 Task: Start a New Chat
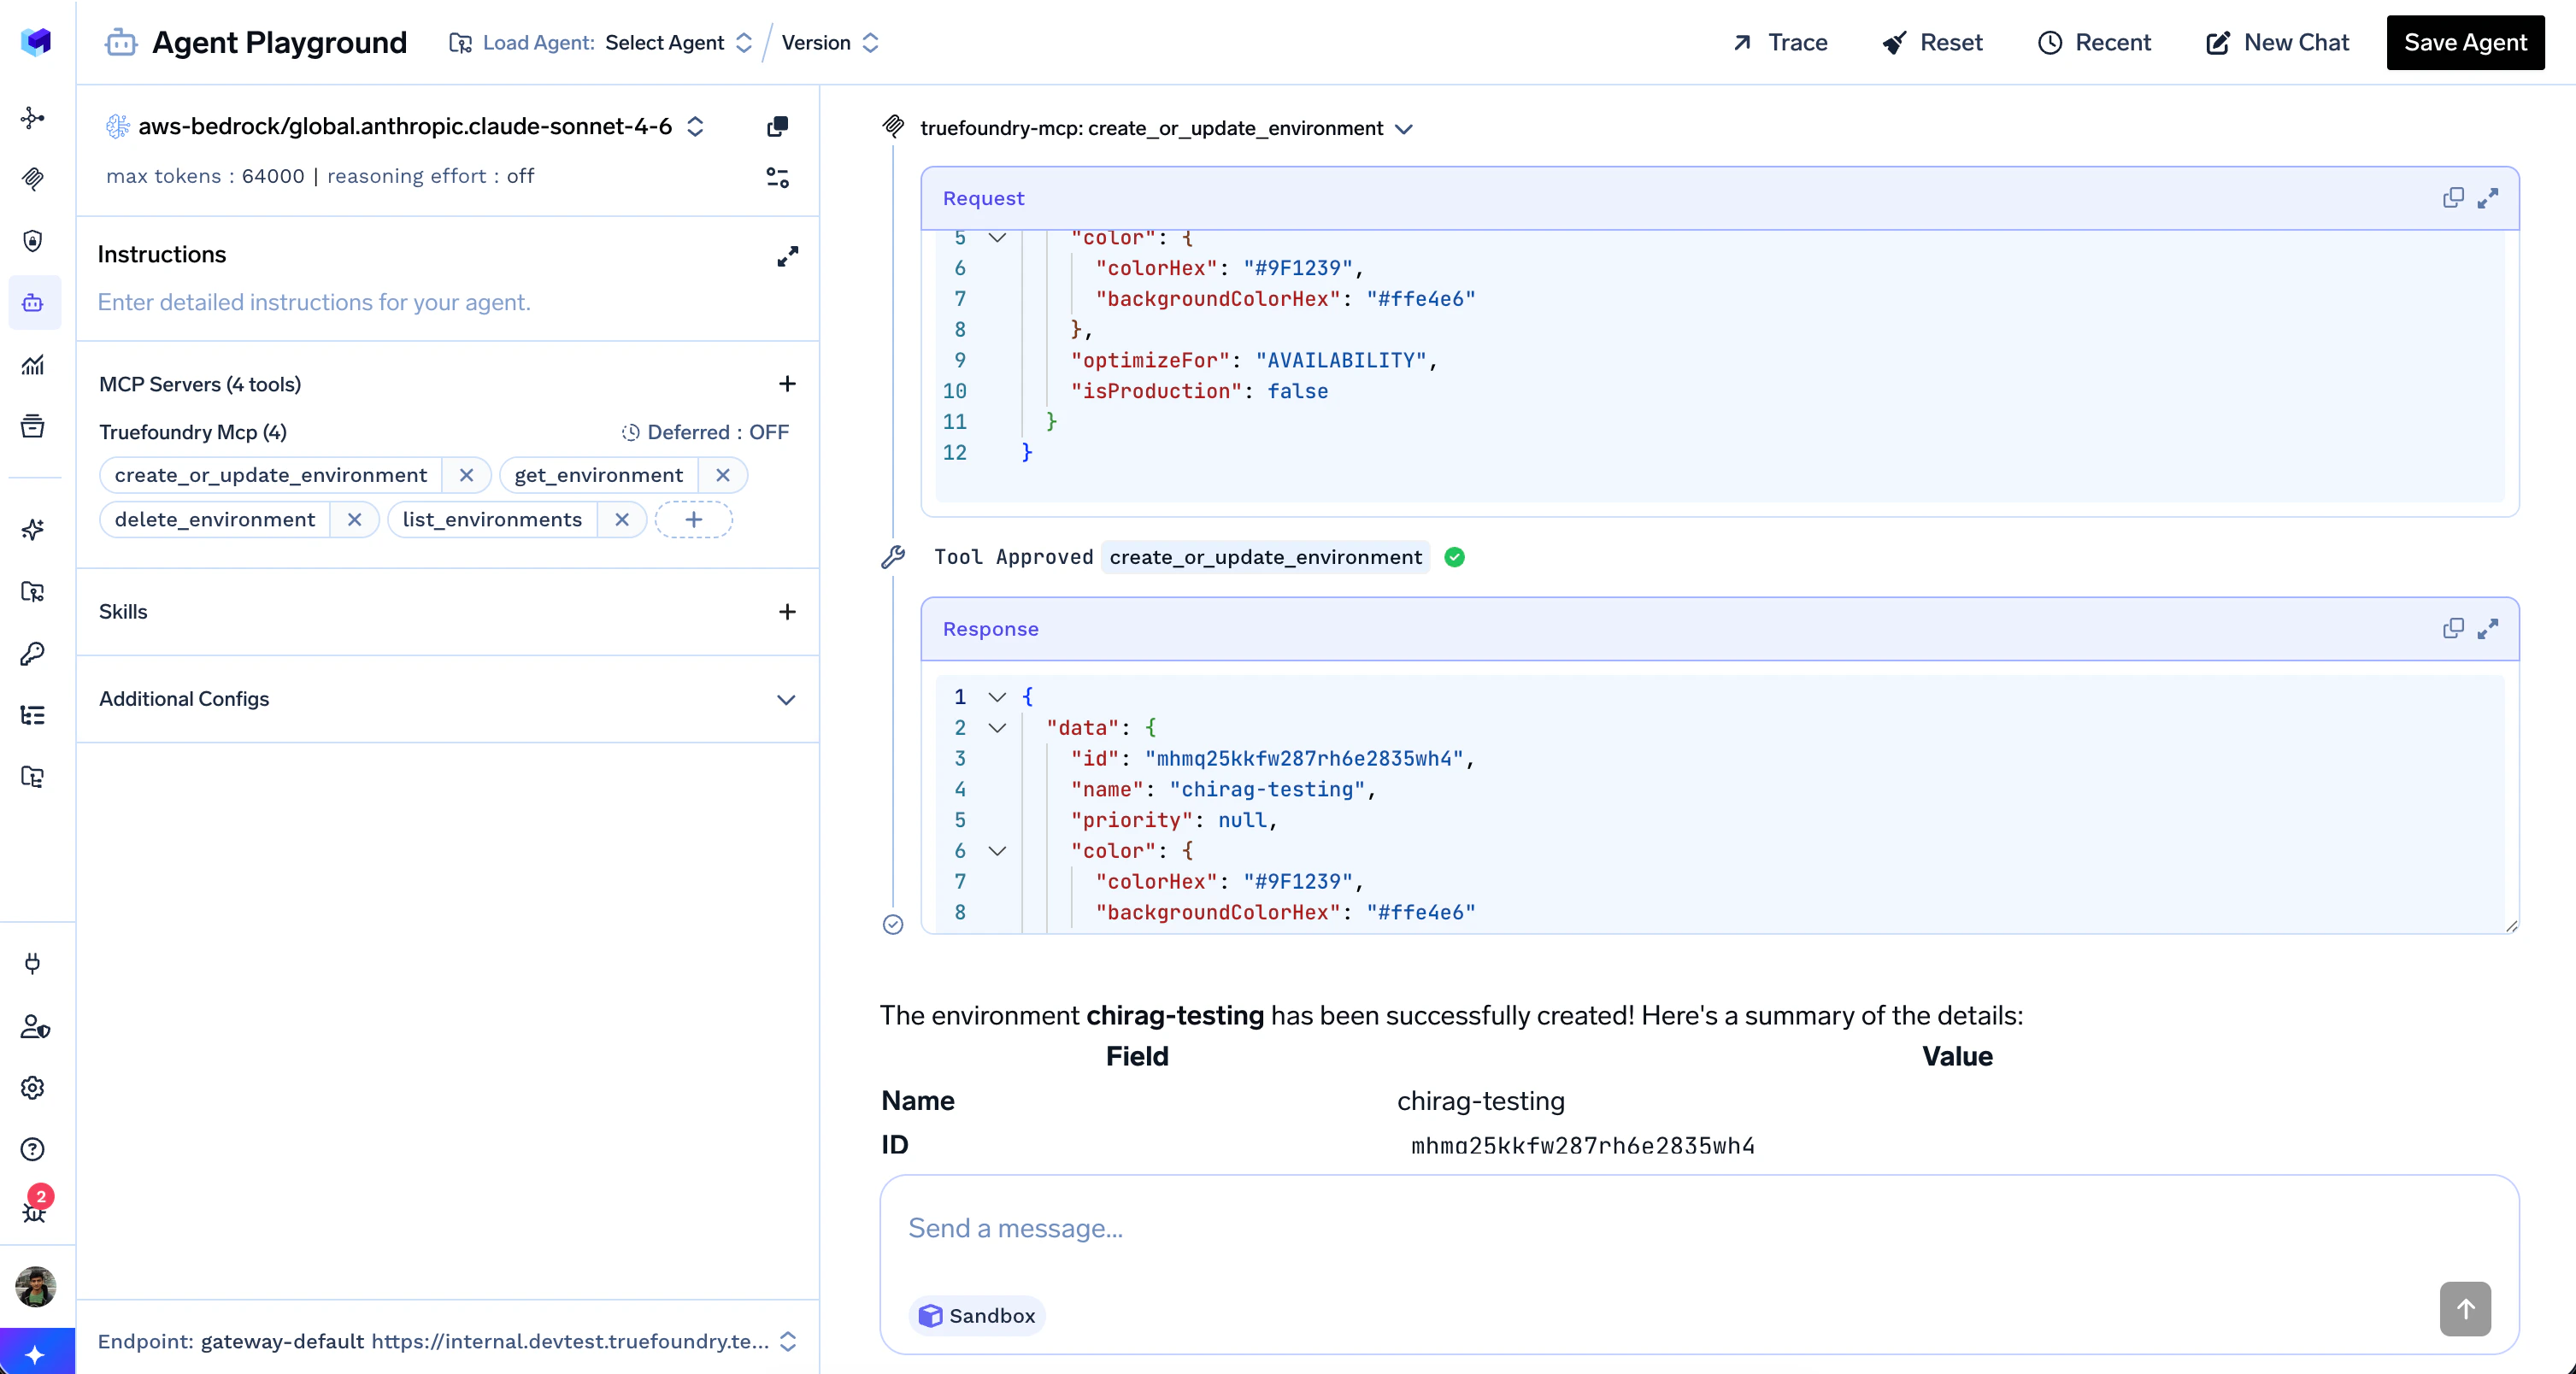coord(2277,42)
